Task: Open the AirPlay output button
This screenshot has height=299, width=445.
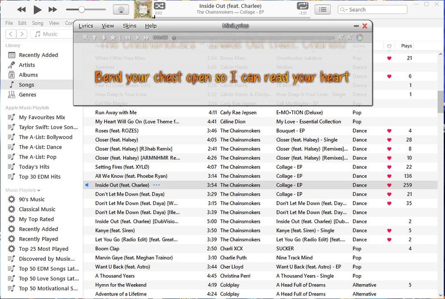Action: 121,10
